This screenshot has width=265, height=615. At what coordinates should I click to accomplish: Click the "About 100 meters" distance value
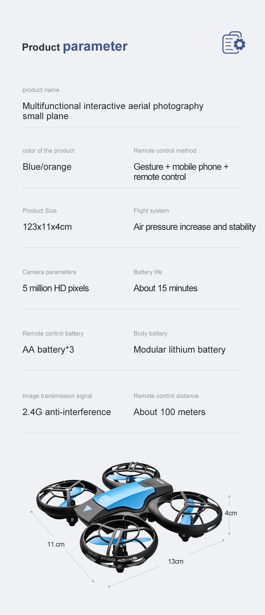pyautogui.click(x=169, y=412)
